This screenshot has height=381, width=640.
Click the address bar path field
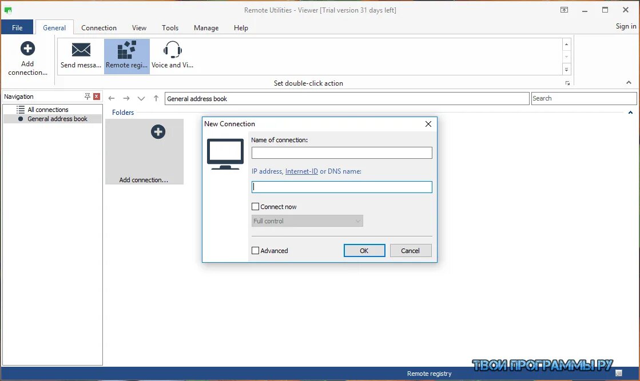[x=347, y=99]
